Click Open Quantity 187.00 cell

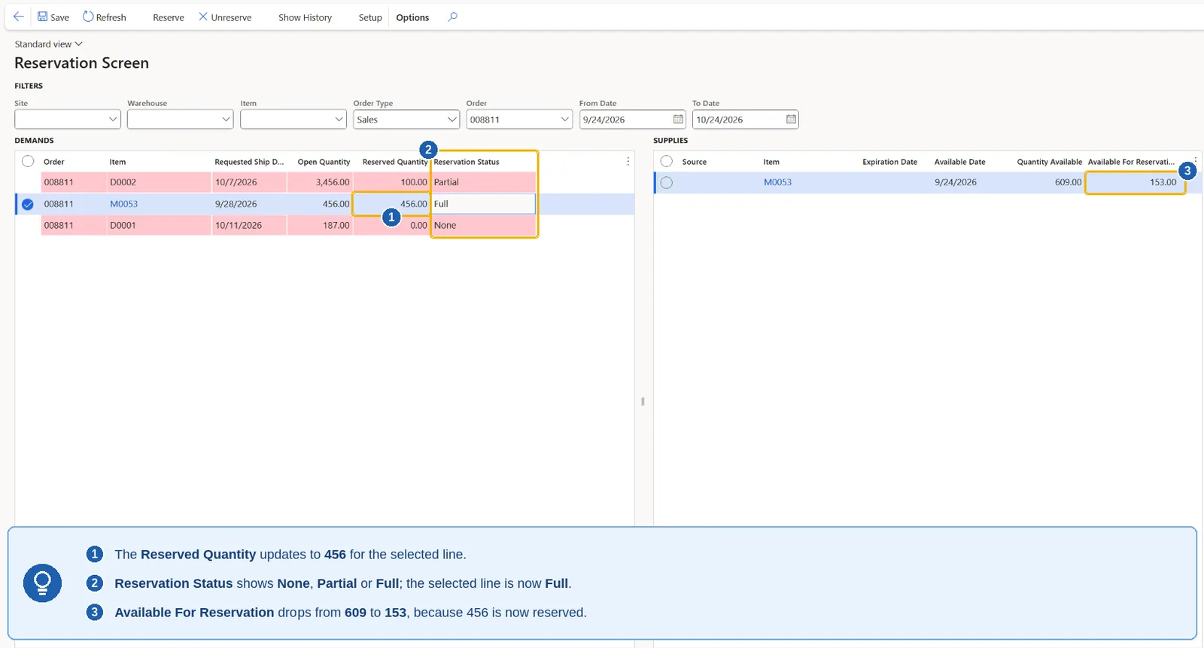coord(320,225)
